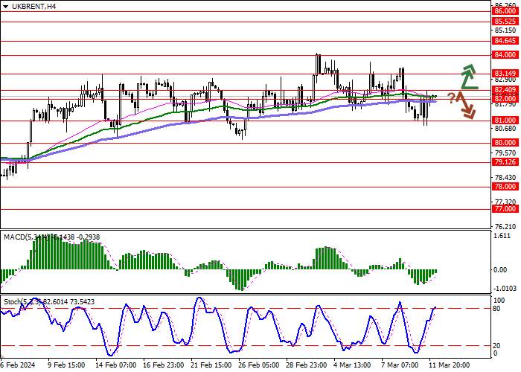Image resolution: width=521 pixels, height=372 pixels.
Task: Click the 85.150 price axis value
Action: click(x=505, y=31)
